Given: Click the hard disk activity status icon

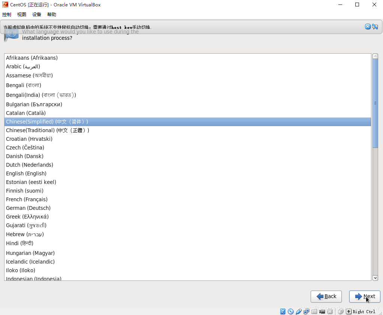Looking at the screenshot, I should 283,311.
